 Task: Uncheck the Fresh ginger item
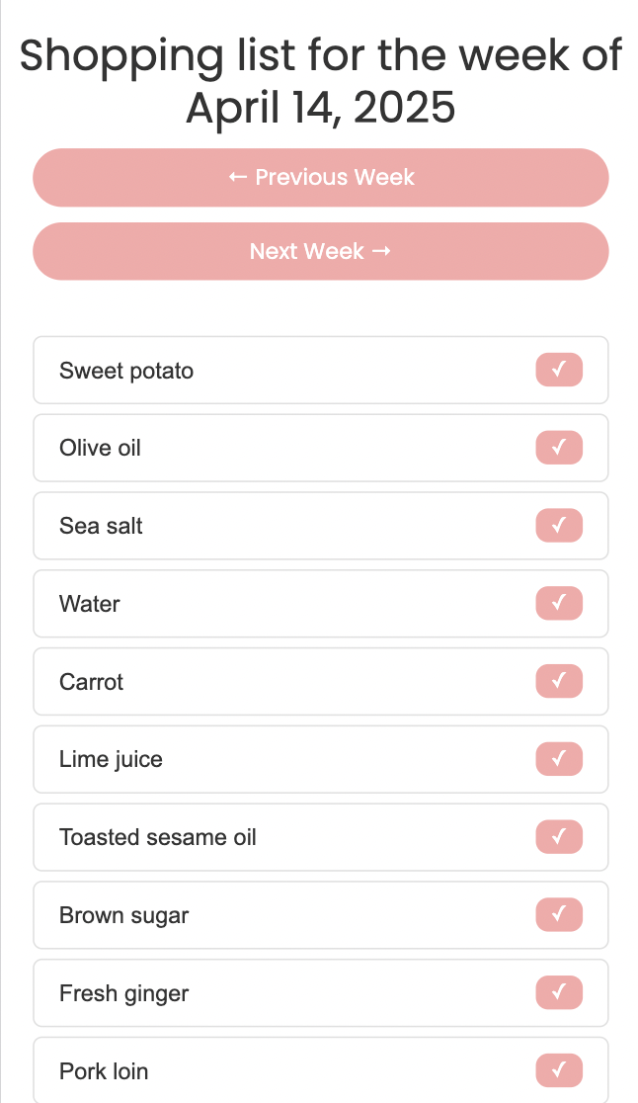[559, 992]
